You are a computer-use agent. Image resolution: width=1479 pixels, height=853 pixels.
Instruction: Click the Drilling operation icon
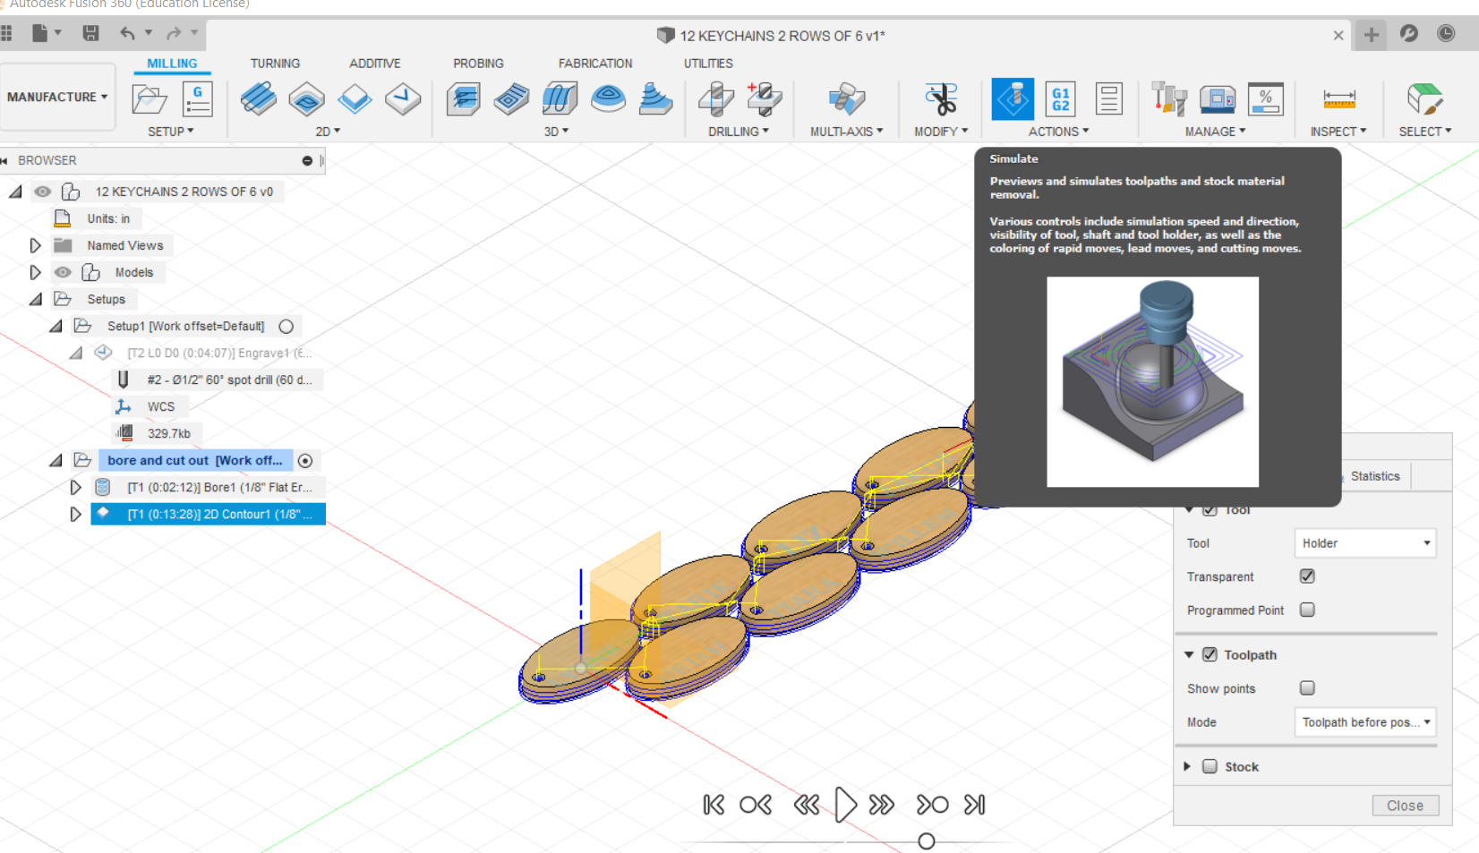pyautogui.click(x=715, y=98)
